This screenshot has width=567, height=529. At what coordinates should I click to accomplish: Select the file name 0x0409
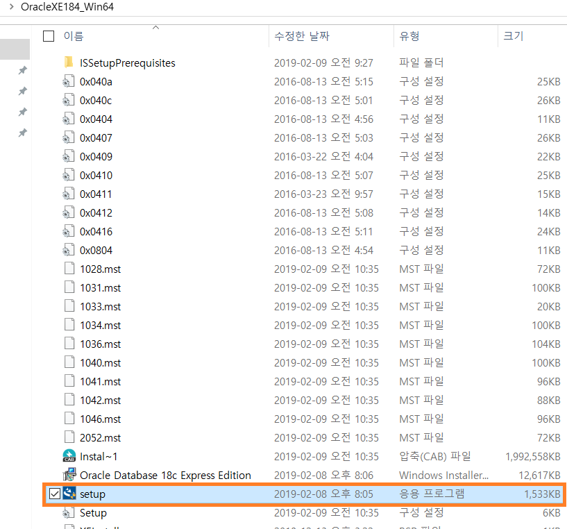click(x=96, y=157)
